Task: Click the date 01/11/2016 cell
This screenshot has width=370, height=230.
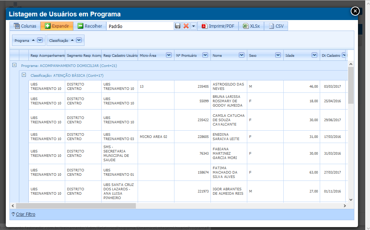Action: click(332, 191)
